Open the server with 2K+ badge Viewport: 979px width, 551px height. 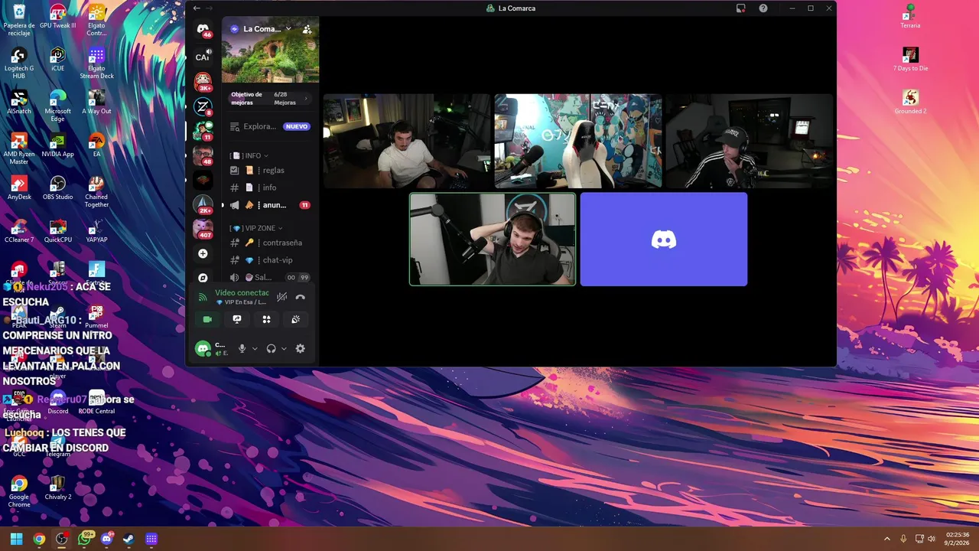pos(203,204)
